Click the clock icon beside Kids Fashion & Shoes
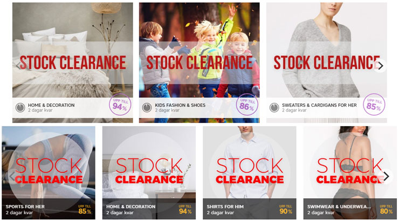Screen dimensions: 399x223 [147, 108]
